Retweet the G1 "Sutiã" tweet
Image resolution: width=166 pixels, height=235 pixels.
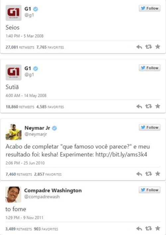coord(148,107)
